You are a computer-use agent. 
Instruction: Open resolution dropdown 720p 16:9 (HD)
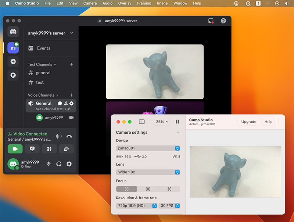(136, 206)
